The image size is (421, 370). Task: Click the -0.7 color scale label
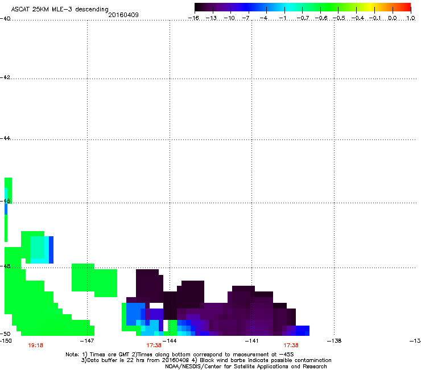coord(303,18)
